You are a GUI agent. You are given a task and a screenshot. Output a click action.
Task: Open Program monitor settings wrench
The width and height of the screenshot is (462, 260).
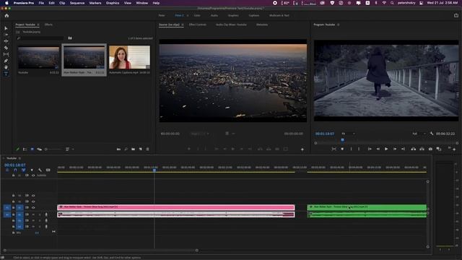(x=432, y=134)
